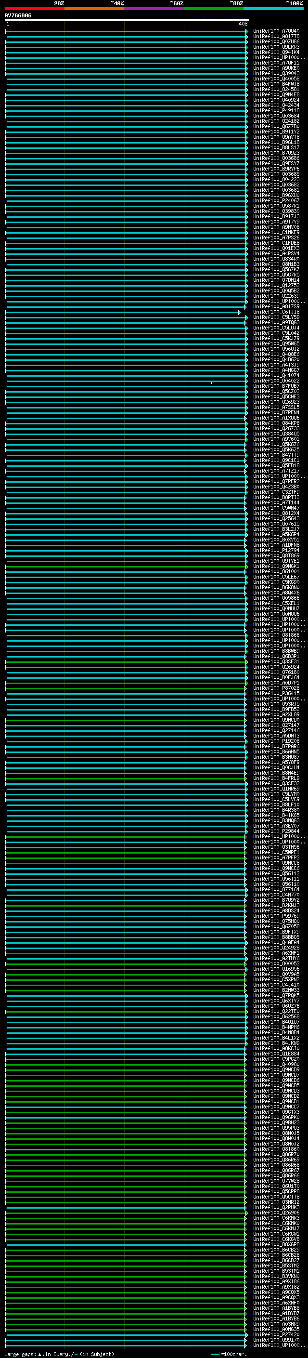
Task: Open hit UniRef100_A7QF11
Action: 276,63
